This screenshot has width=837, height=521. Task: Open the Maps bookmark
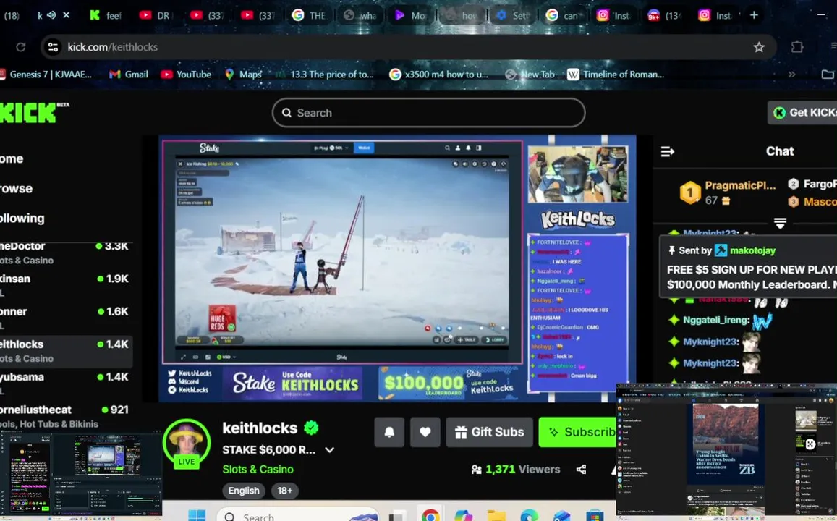tap(243, 75)
